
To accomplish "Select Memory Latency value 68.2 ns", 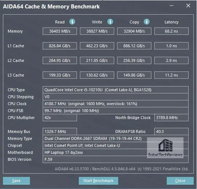I will tap(171, 31).
